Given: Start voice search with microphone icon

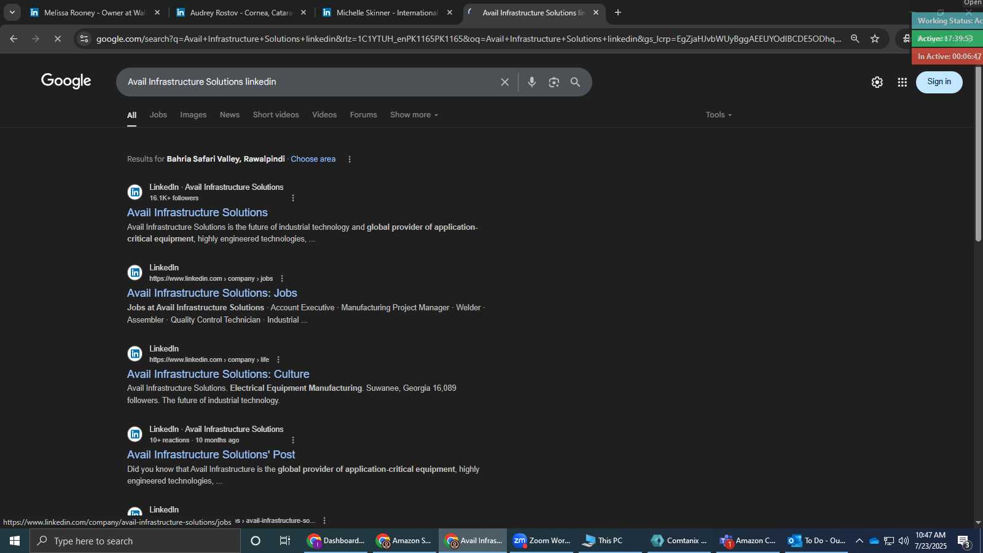Looking at the screenshot, I should [532, 82].
